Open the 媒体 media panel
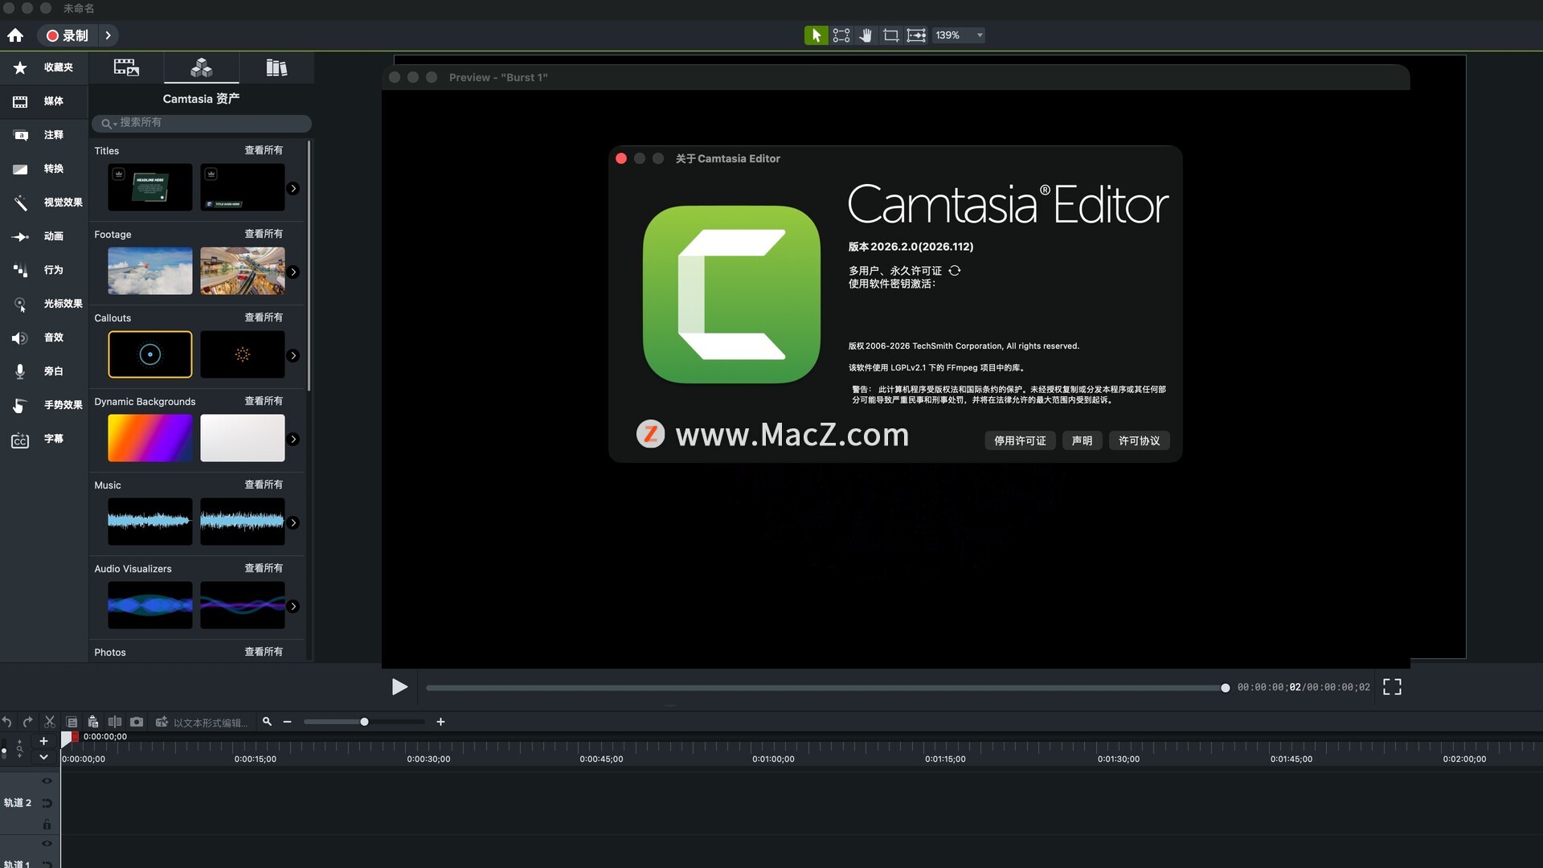1543x868 pixels. [x=44, y=101]
